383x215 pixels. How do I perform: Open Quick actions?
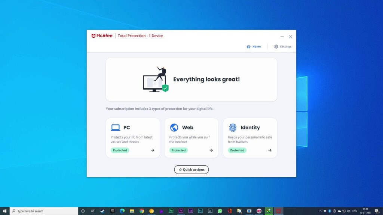(x=191, y=170)
